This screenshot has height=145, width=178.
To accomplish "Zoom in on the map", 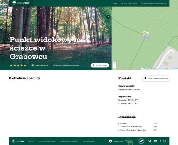I will tap(115, 63).
